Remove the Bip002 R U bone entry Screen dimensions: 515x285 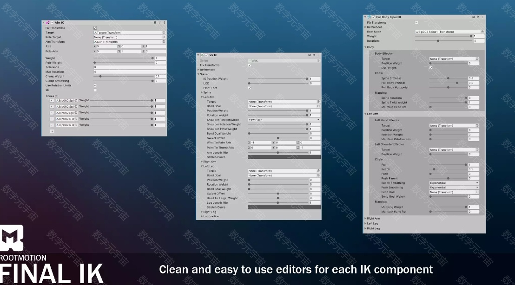(x=52, y=119)
